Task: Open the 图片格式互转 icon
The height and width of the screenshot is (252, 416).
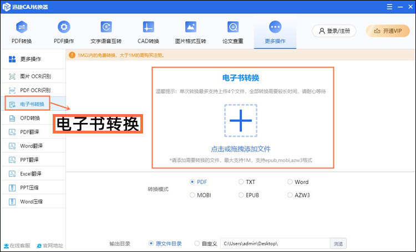Action: pyautogui.click(x=190, y=27)
